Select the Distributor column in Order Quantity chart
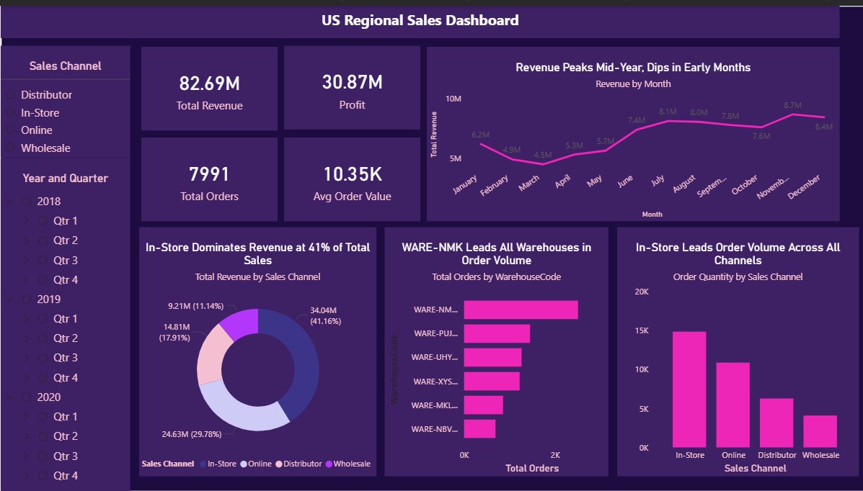The height and width of the screenshot is (491, 863). (776, 423)
